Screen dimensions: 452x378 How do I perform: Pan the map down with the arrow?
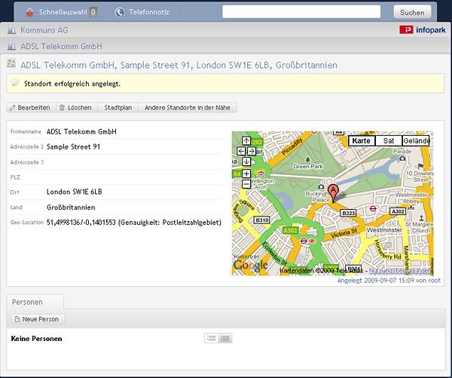coord(246,161)
